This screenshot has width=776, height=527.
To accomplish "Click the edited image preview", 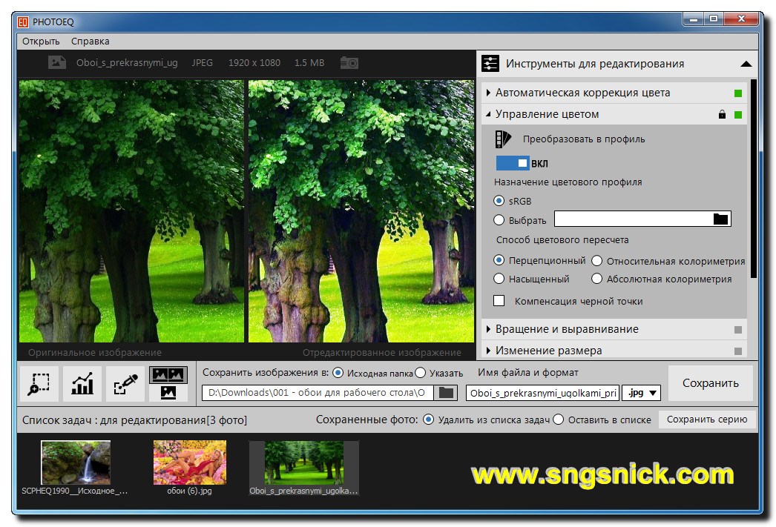I will pos(361,211).
